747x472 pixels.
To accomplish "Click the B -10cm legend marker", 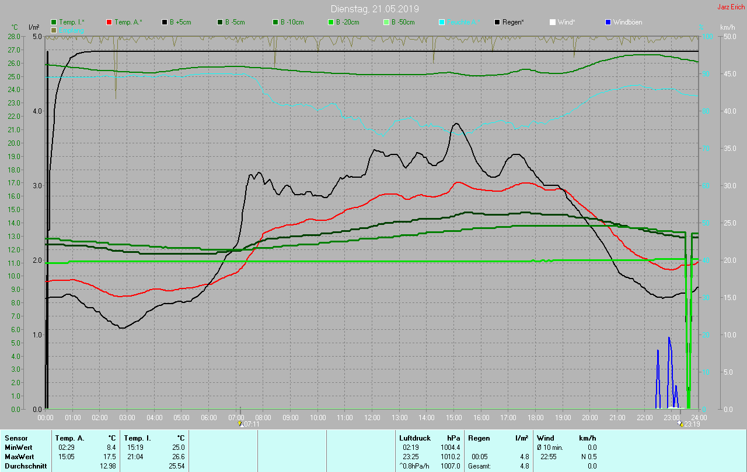I will (275, 22).
